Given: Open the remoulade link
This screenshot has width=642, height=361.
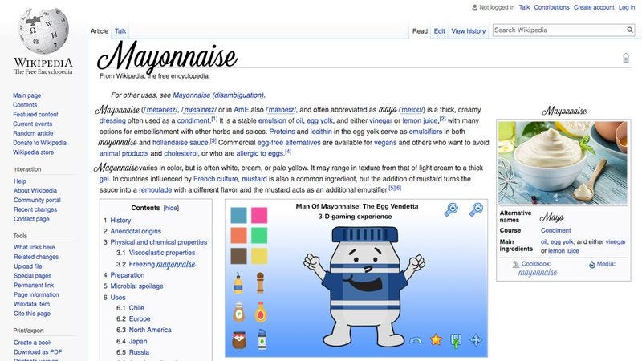Looking at the screenshot, I should click(155, 190).
